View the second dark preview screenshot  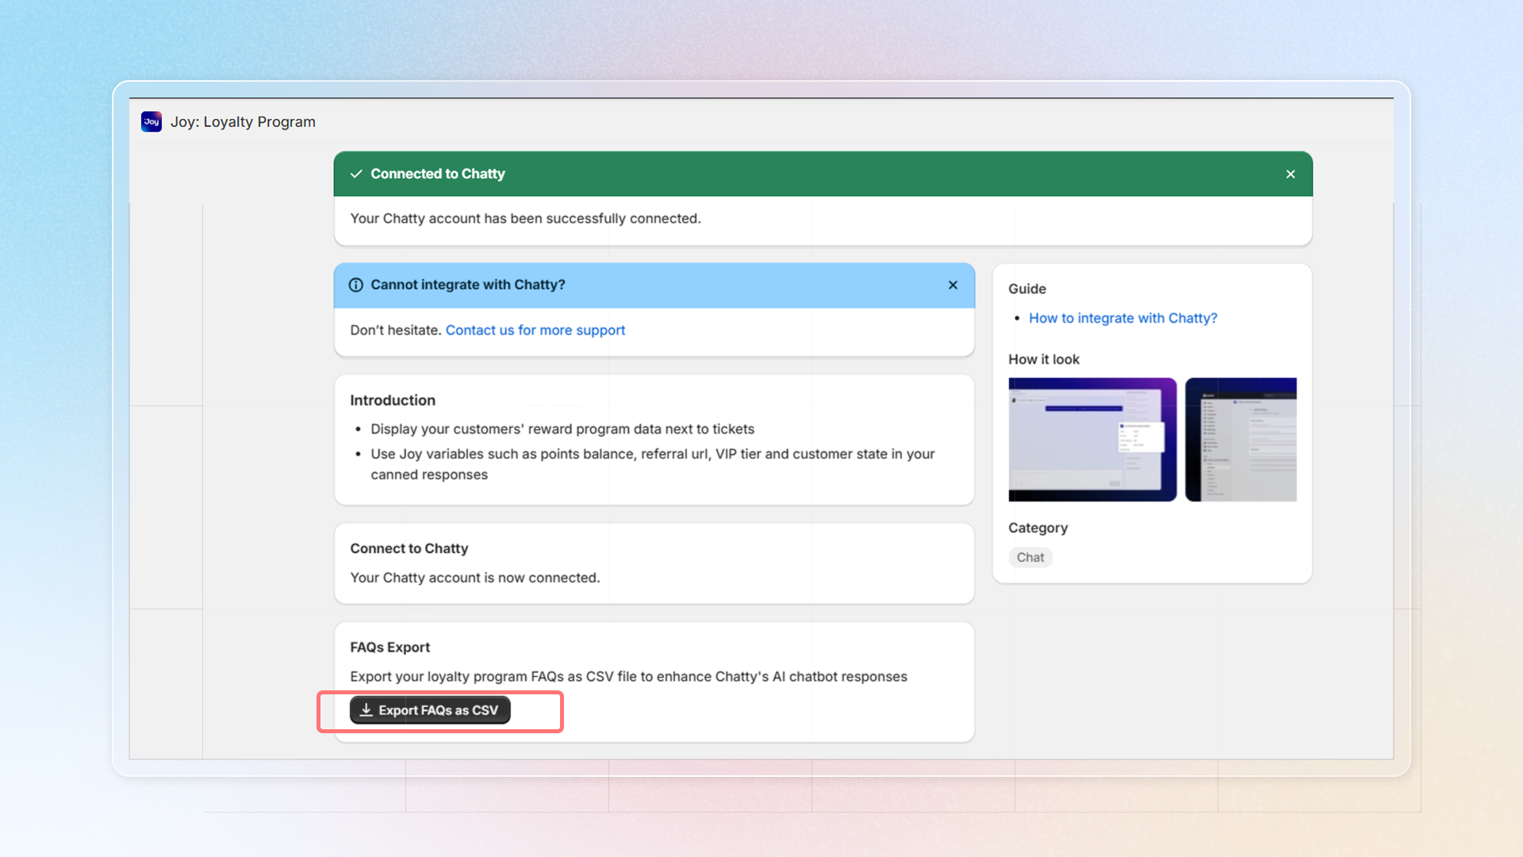(1241, 439)
